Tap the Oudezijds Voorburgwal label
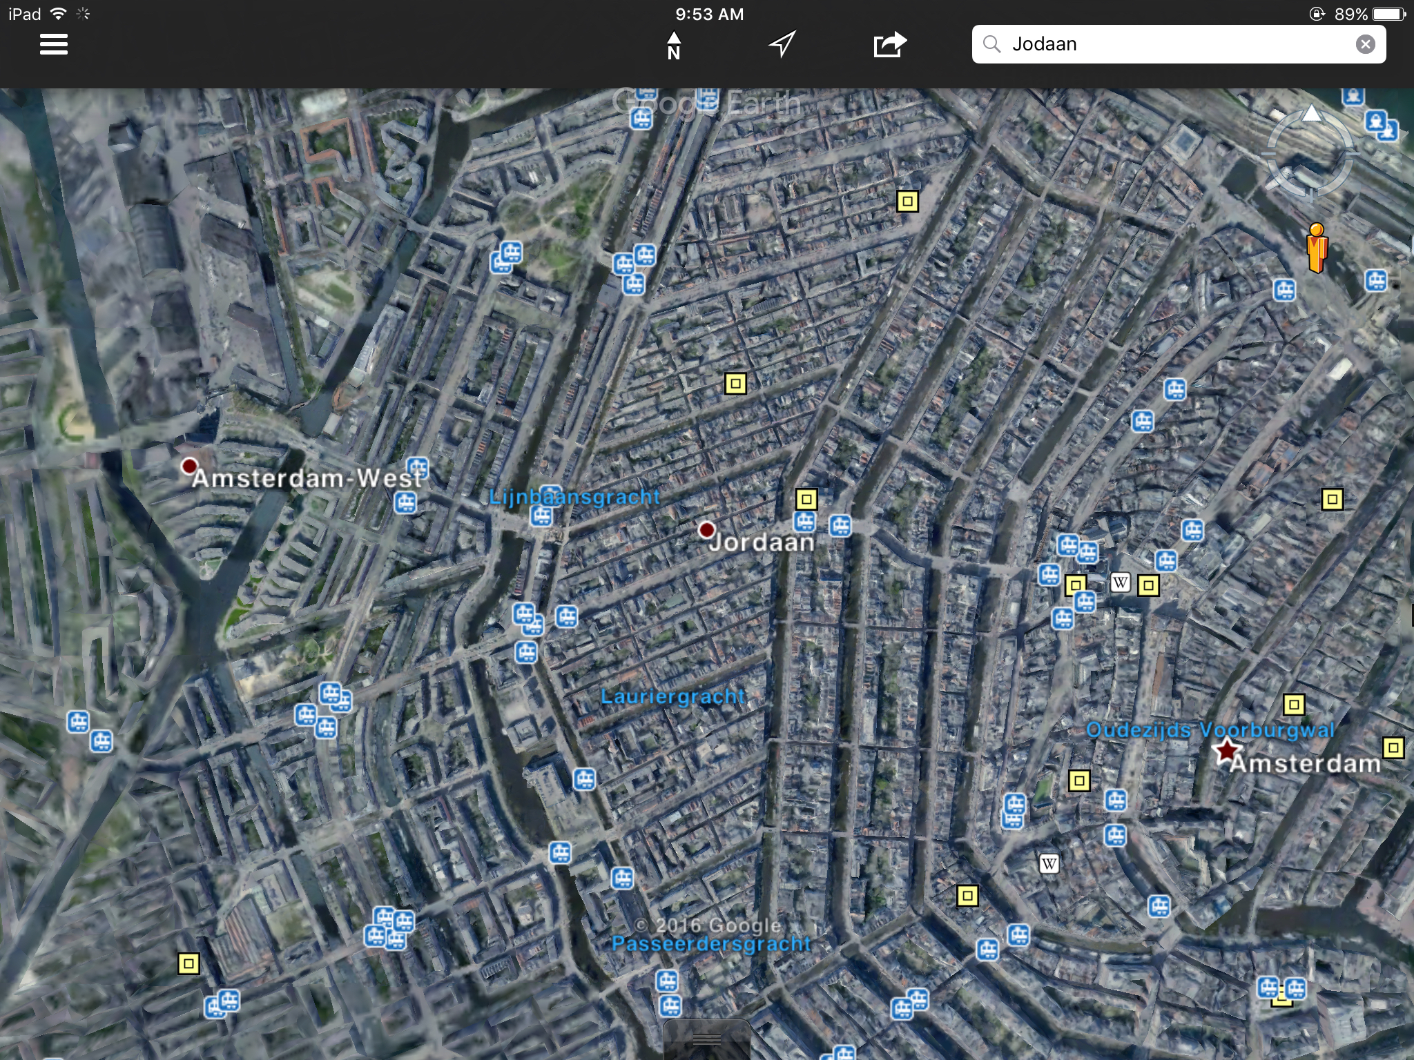Screen dimensions: 1414x1060 tap(1210, 730)
